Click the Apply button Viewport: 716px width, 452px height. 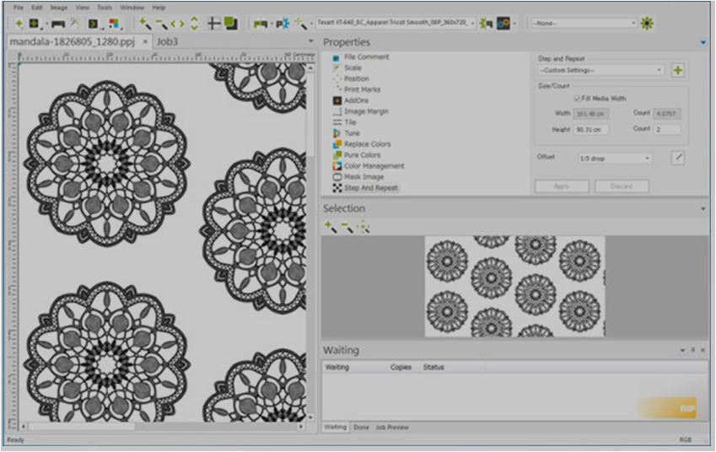[x=562, y=186]
